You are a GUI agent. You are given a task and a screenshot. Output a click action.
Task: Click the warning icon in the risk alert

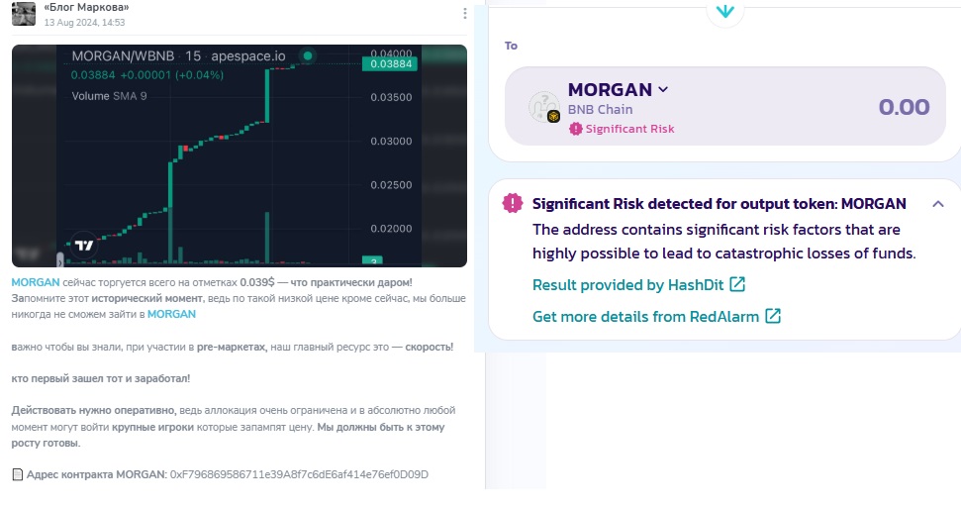(x=513, y=203)
